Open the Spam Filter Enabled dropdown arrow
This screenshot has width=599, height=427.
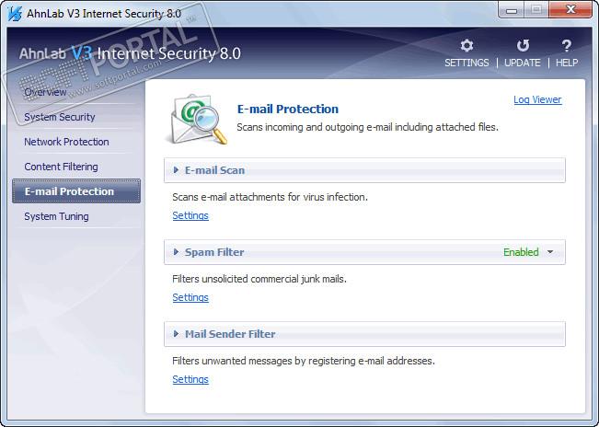click(x=550, y=252)
